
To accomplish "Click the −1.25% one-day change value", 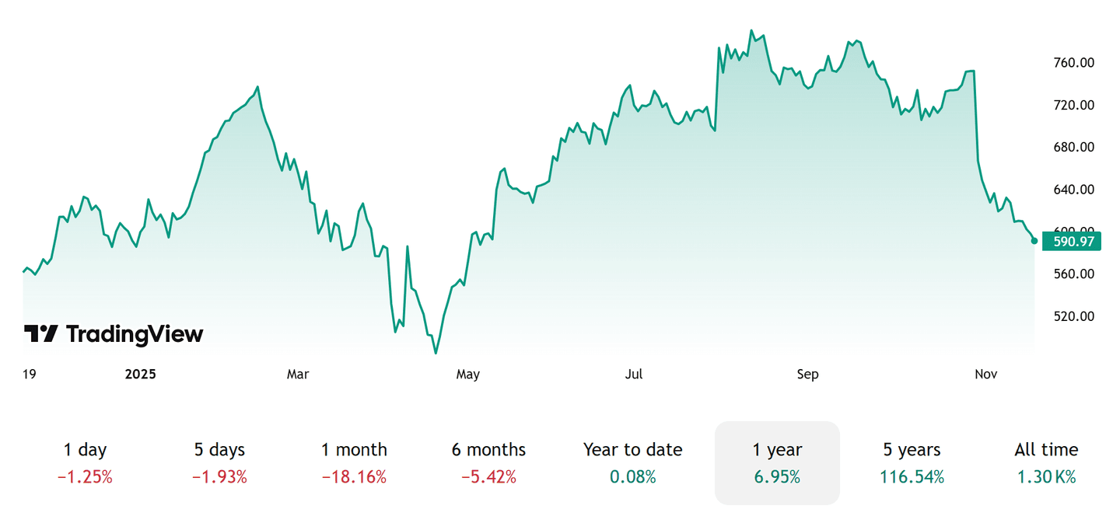I will tap(85, 478).
